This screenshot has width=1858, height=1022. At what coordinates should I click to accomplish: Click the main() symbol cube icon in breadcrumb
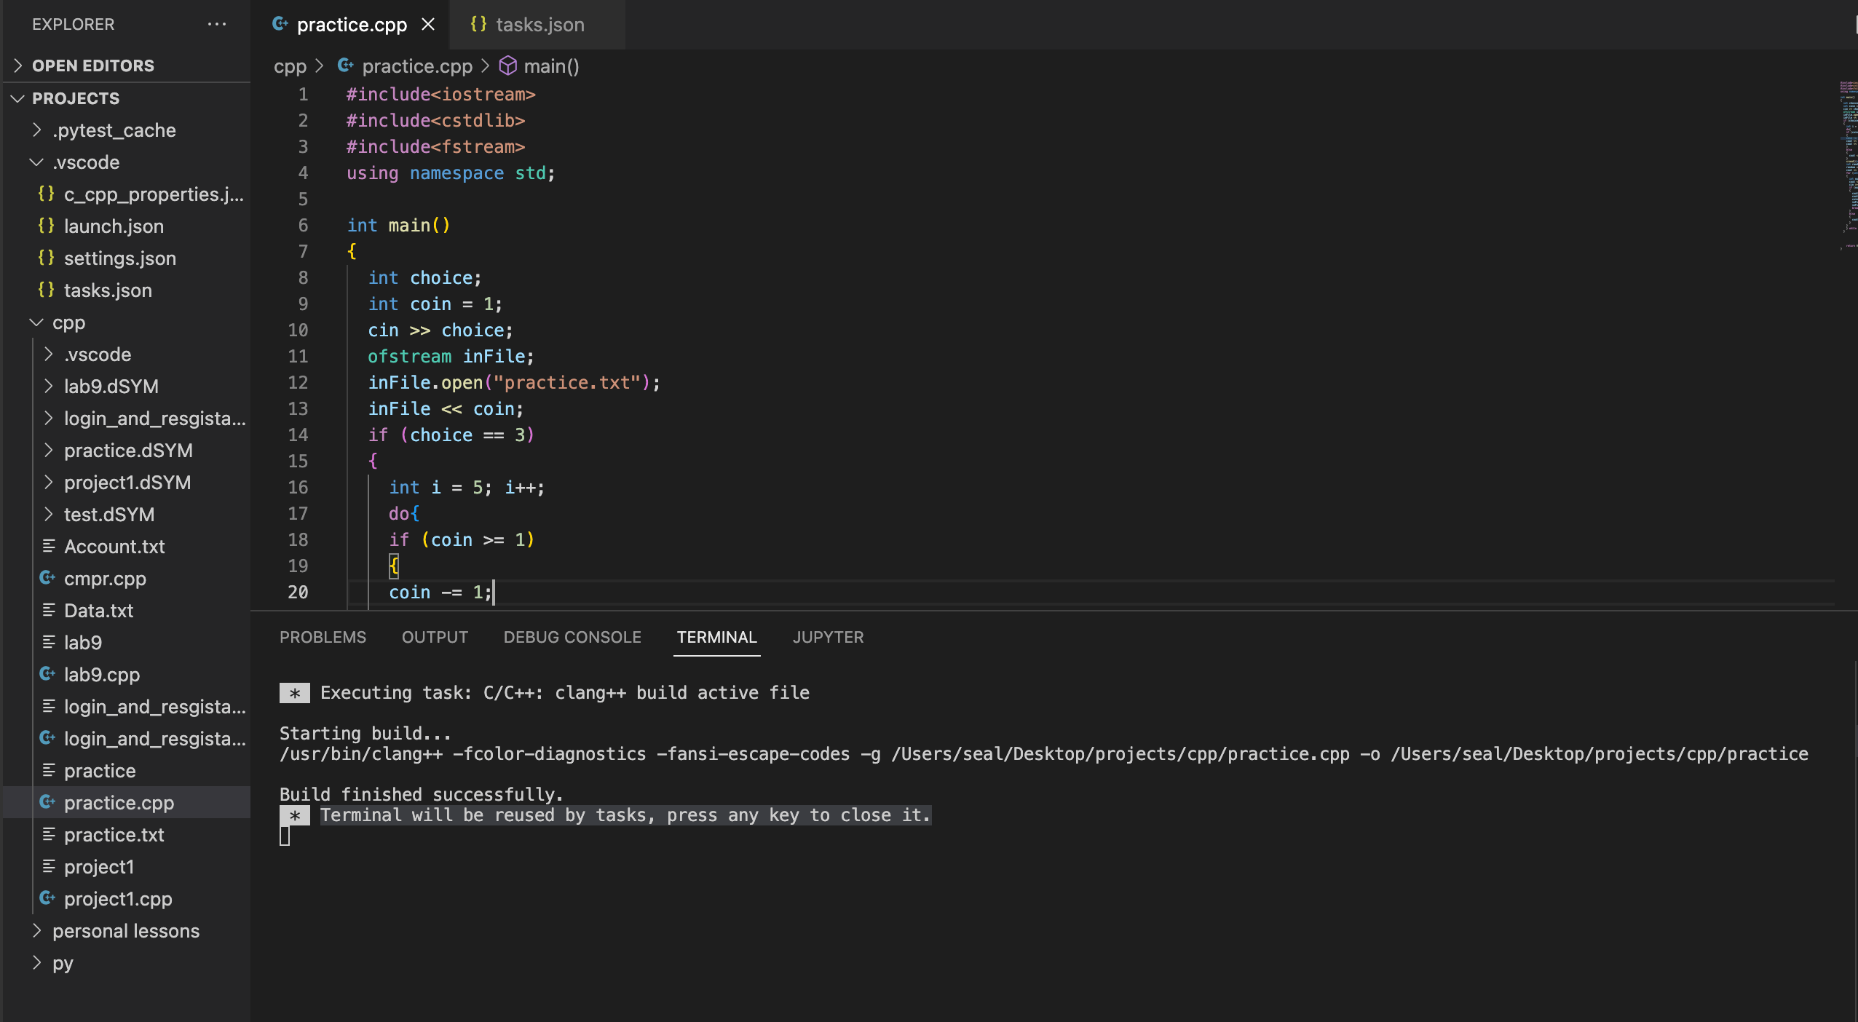click(507, 66)
